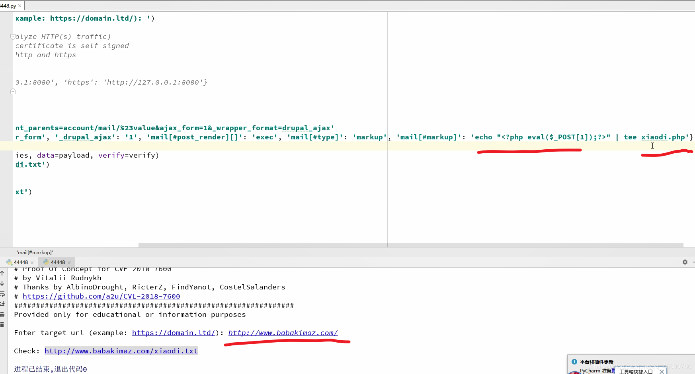The width and height of the screenshot is (695, 374).
Task: Click the 'Thanks by AlbinoDrought' console line
Action: [150, 287]
